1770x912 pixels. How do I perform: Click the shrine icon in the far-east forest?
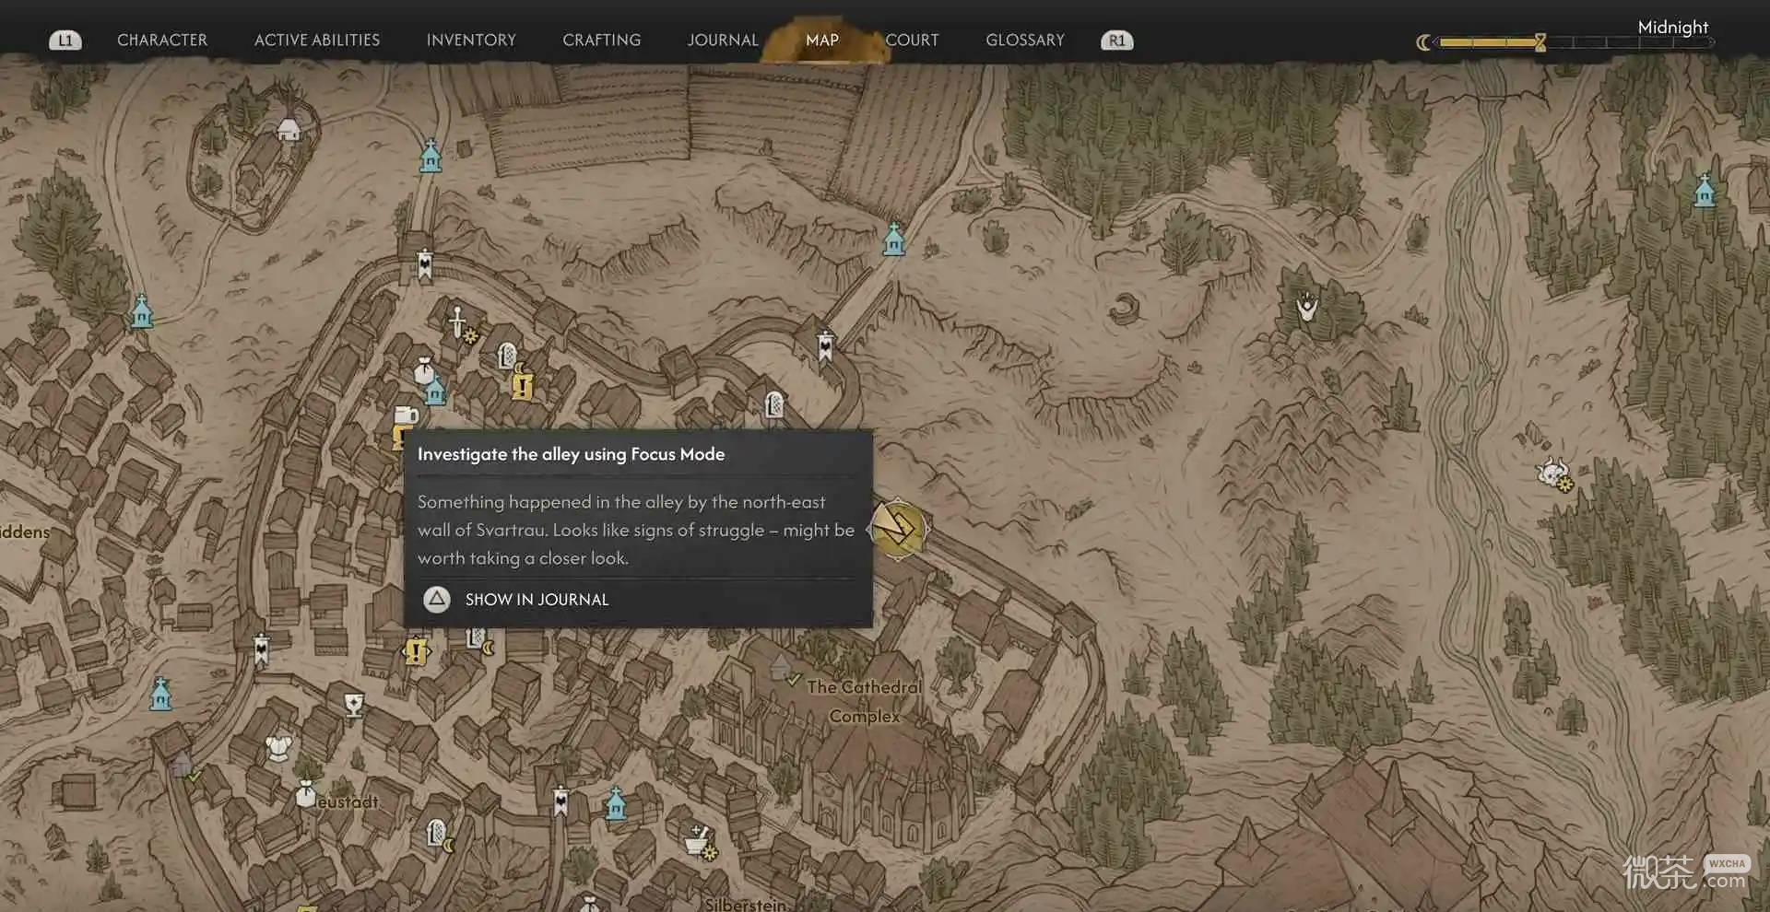pyautogui.click(x=1705, y=191)
